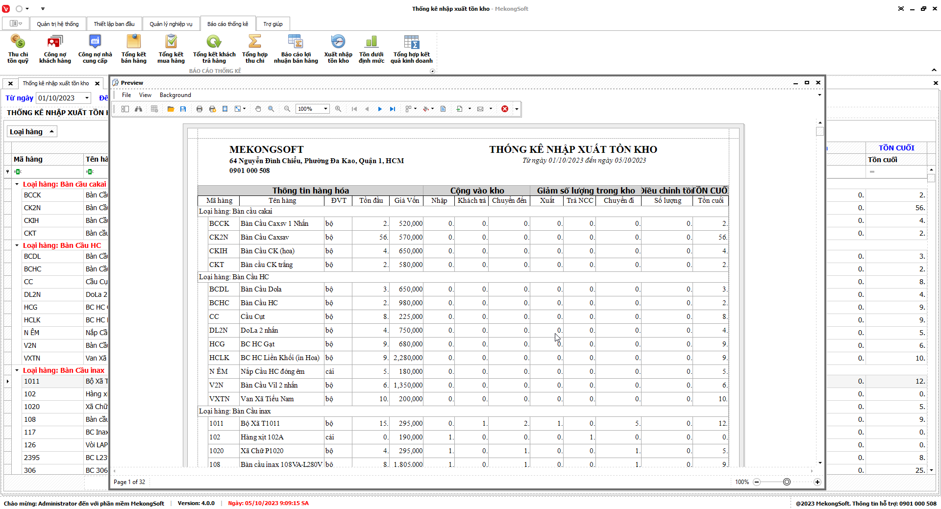The width and height of the screenshot is (941, 509).
Task: Click the Mã hàng column header
Action: coord(28,159)
